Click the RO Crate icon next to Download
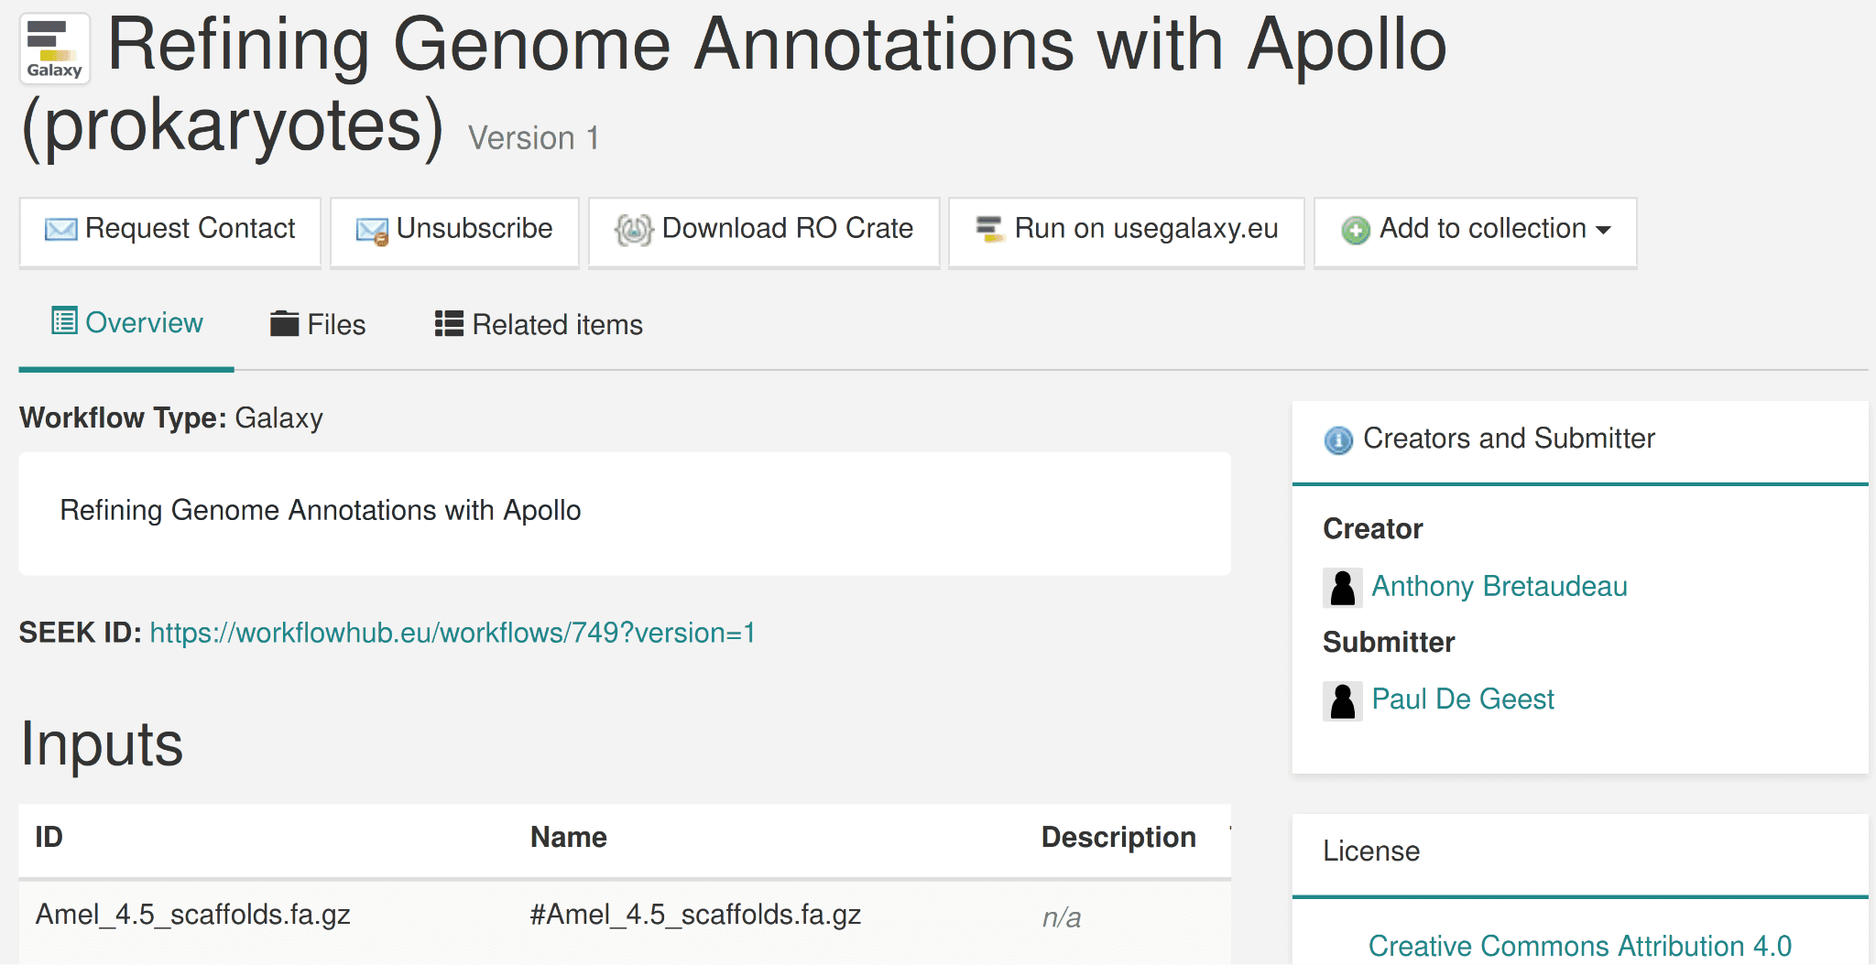This screenshot has width=1876, height=965. [x=634, y=230]
